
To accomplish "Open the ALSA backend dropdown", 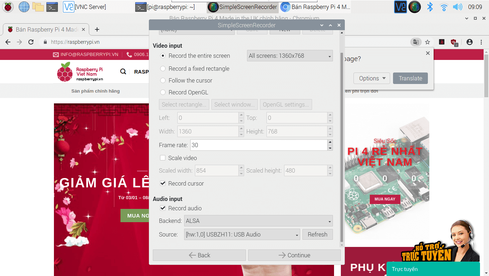I will point(258,221).
